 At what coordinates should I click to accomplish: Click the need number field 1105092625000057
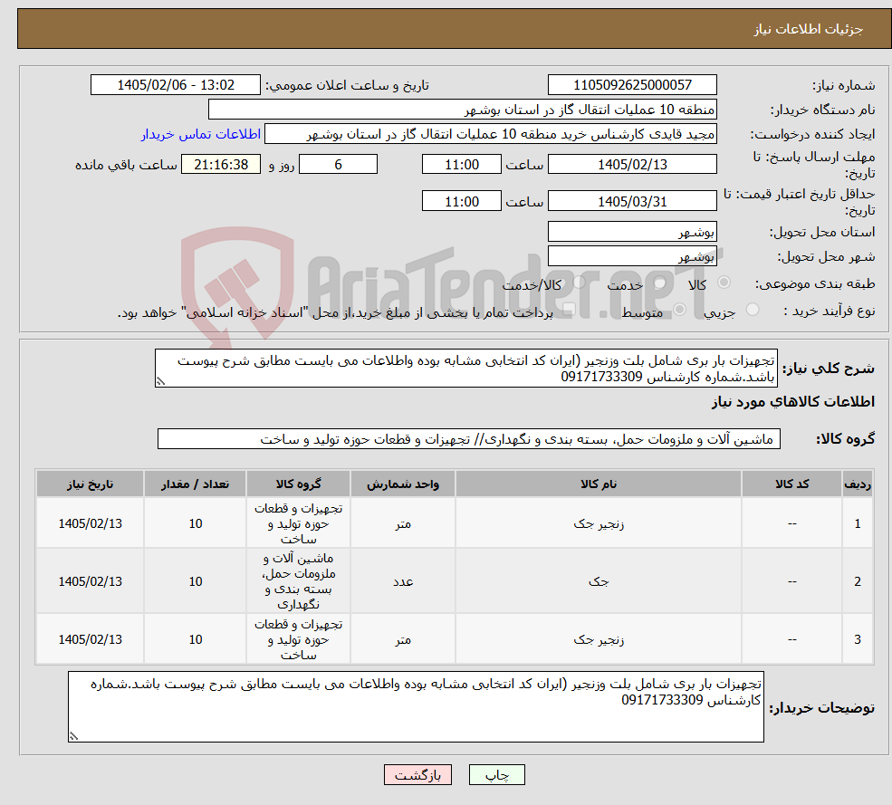[632, 85]
